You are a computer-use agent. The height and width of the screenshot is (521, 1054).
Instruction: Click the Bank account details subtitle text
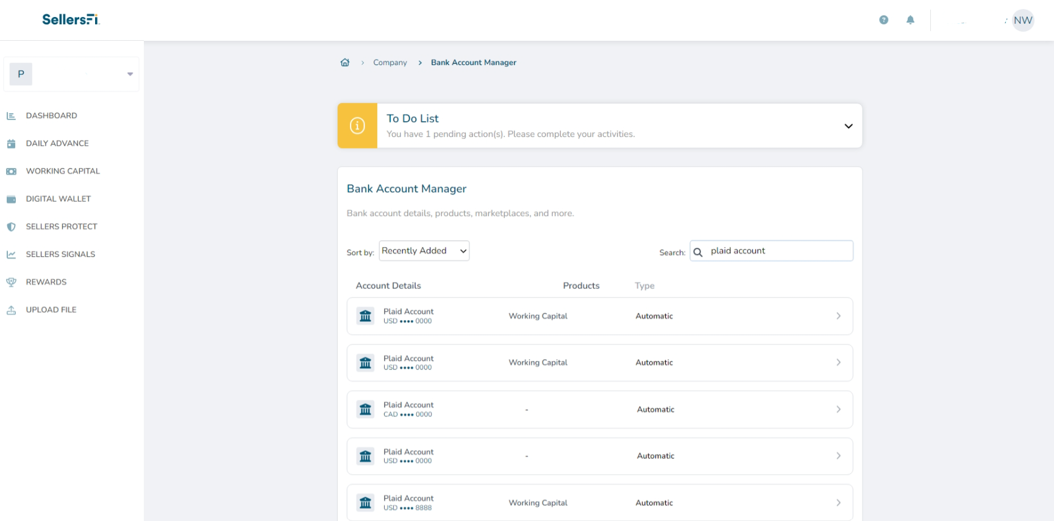pos(460,214)
